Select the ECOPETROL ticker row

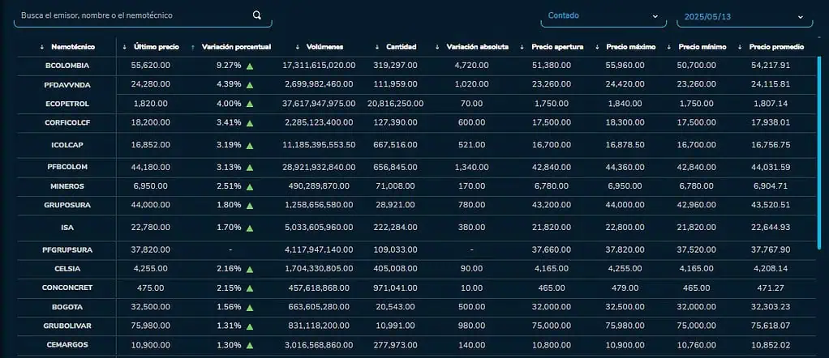417,104
